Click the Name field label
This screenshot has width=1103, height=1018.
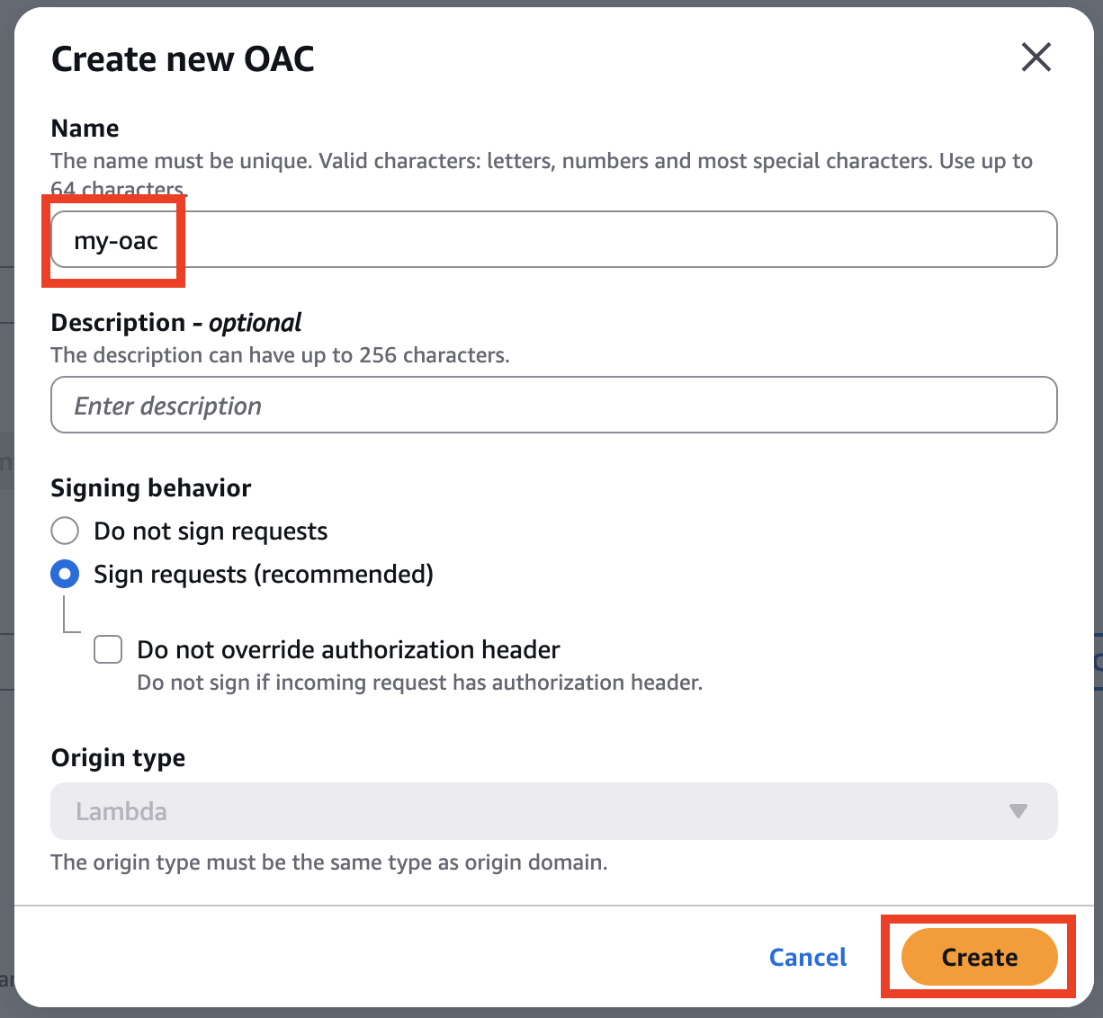[x=85, y=129]
